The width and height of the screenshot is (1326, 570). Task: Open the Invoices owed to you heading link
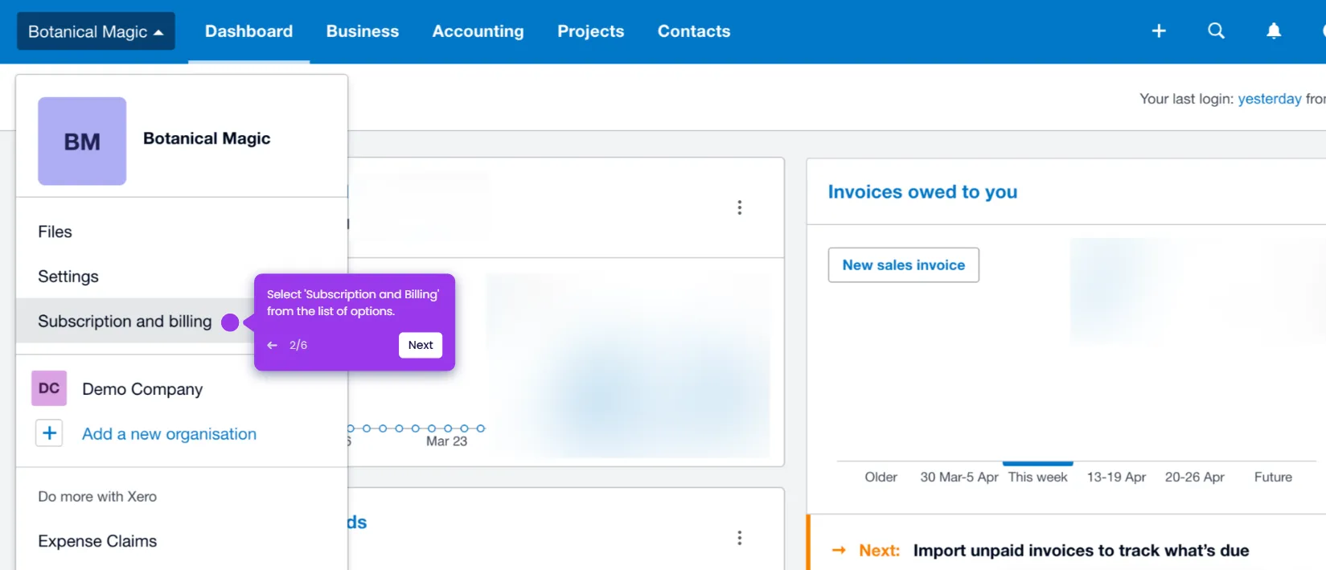click(x=922, y=191)
